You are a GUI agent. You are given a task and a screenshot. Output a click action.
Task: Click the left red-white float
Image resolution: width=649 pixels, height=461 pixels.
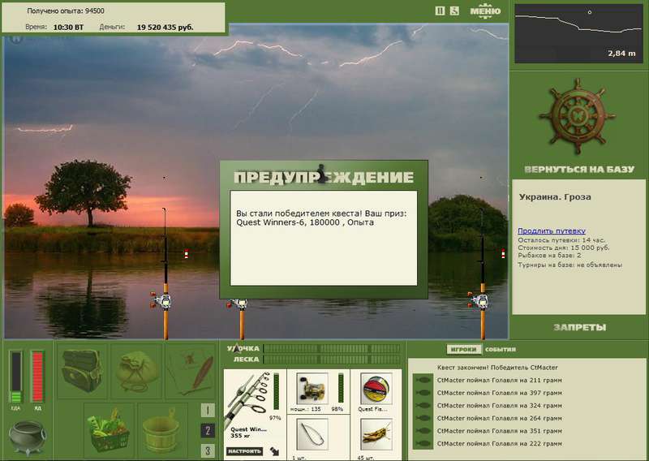tap(187, 254)
